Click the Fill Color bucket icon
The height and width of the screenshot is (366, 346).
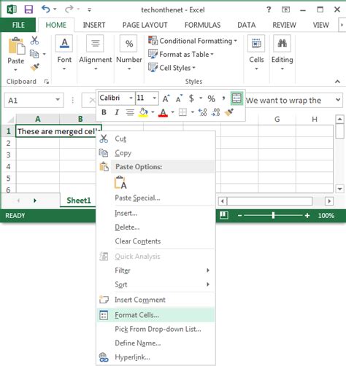pos(143,112)
